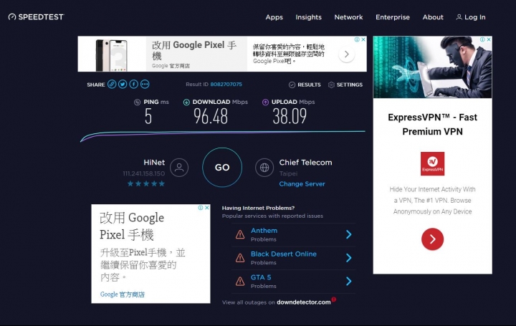Click the ping value 5
The height and width of the screenshot is (326, 516).
(x=148, y=116)
